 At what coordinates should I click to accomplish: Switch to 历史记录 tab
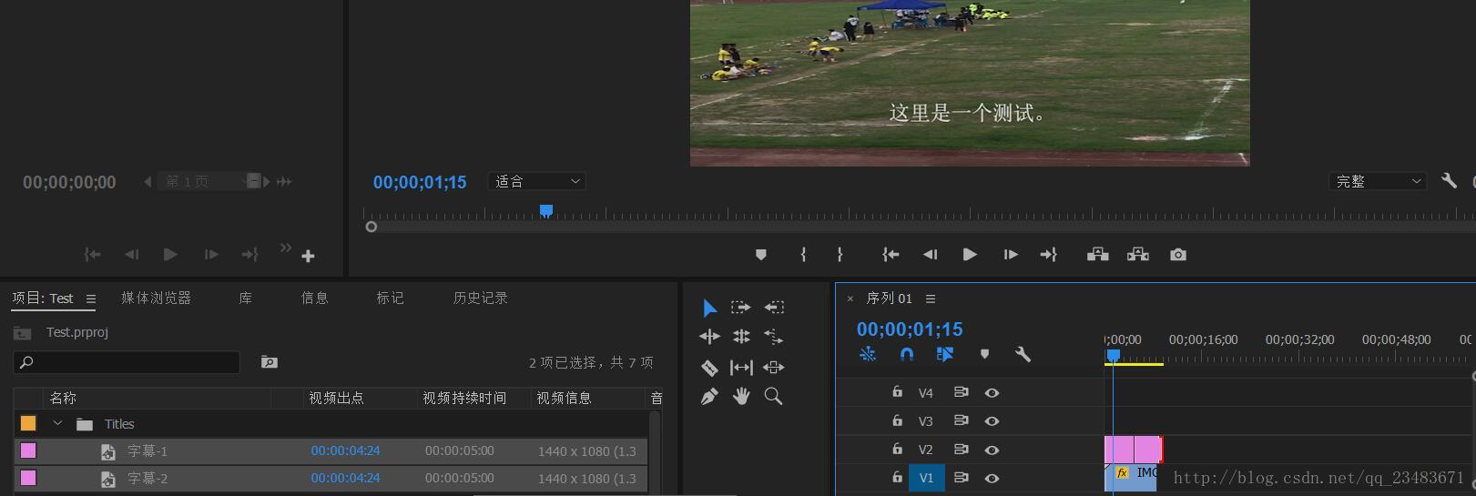[481, 299]
